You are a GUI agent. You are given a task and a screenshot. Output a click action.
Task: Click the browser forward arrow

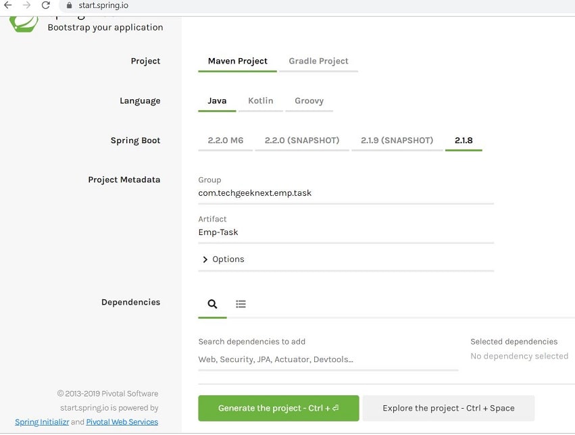[26, 5]
